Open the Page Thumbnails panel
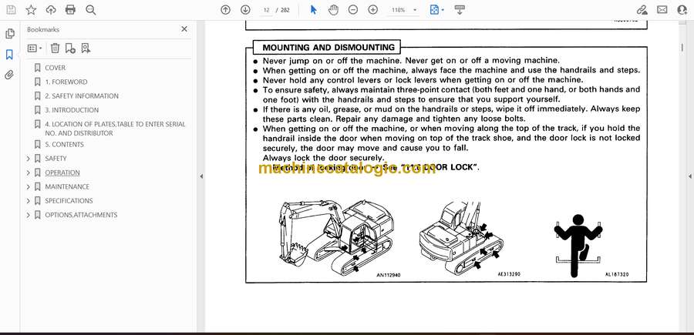This screenshot has width=694, height=335. (10, 34)
